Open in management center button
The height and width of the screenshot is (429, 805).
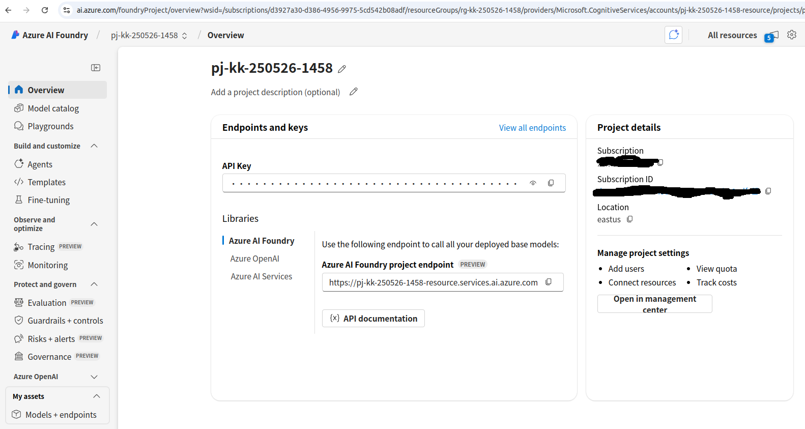pyautogui.click(x=654, y=304)
